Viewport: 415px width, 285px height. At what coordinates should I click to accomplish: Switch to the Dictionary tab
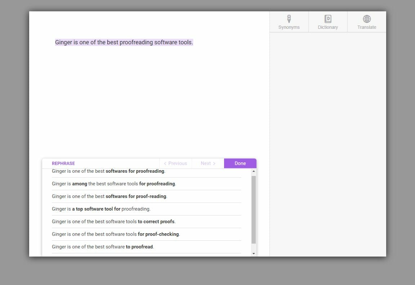(327, 22)
